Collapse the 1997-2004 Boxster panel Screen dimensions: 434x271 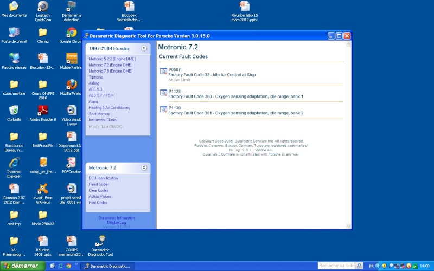click(x=144, y=48)
